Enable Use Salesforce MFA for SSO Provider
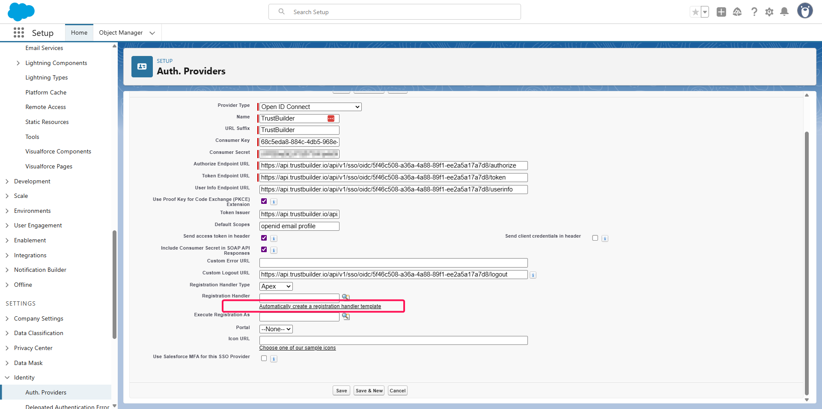 [x=264, y=359]
